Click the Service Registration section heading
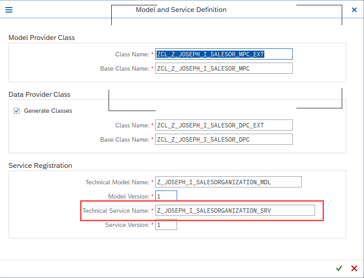This screenshot has width=364, height=278. (x=40, y=166)
